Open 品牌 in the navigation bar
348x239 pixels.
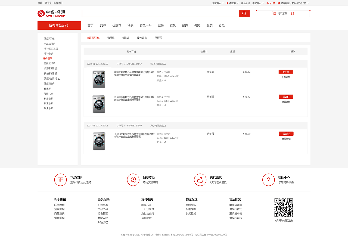(103, 26)
